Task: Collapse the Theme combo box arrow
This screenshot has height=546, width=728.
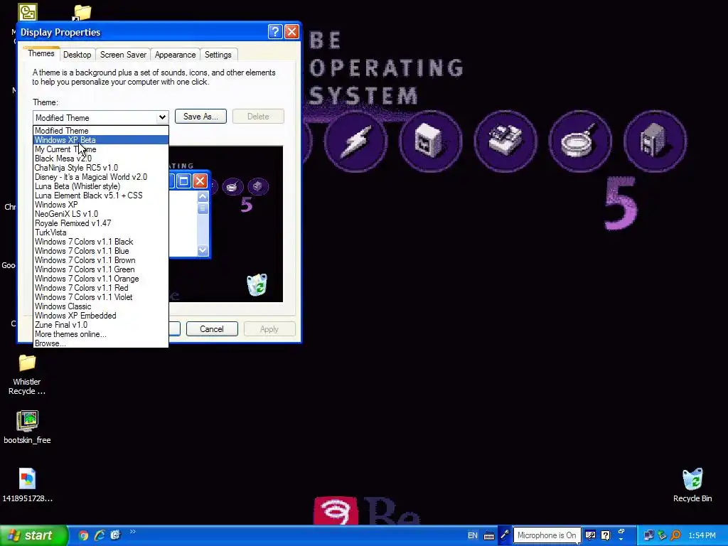Action: point(162,117)
